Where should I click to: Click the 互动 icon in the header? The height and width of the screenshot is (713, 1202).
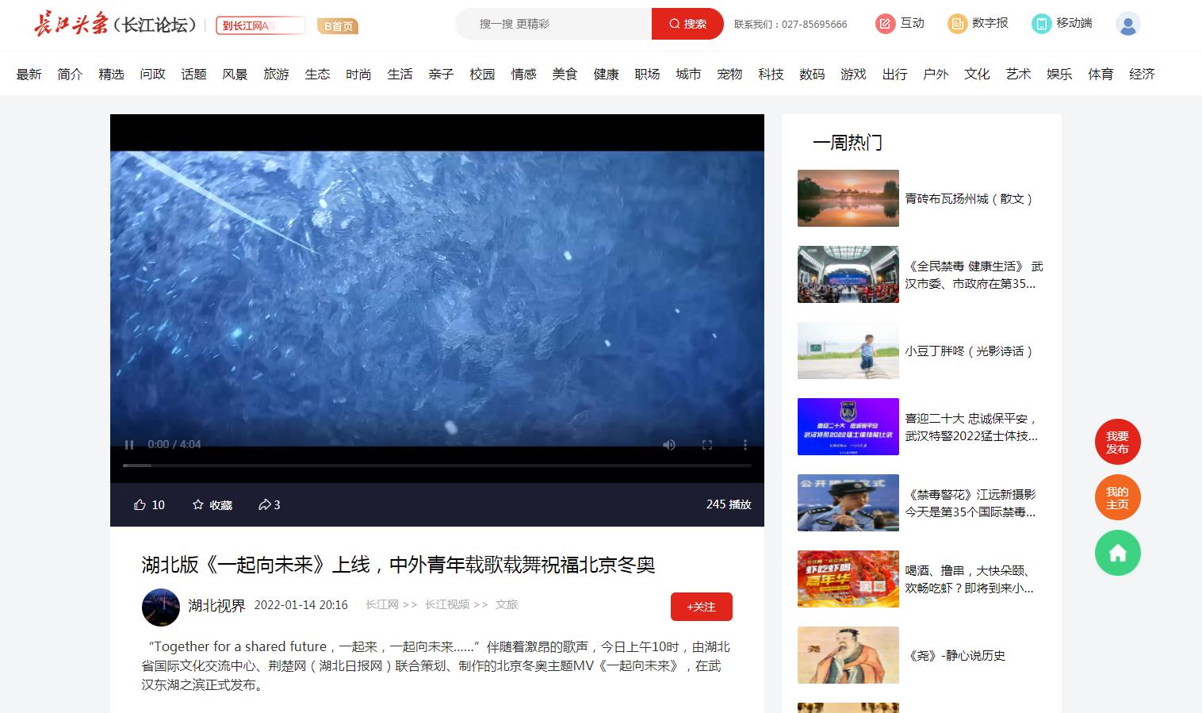(x=885, y=24)
